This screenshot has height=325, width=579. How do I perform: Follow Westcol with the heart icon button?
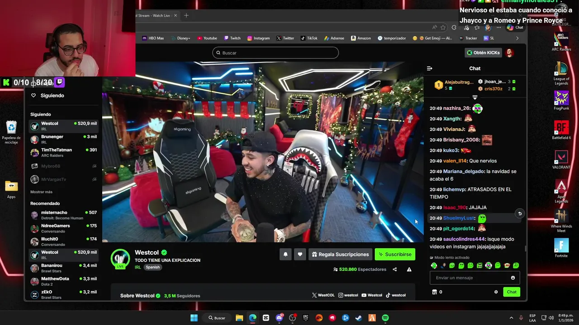click(300, 255)
